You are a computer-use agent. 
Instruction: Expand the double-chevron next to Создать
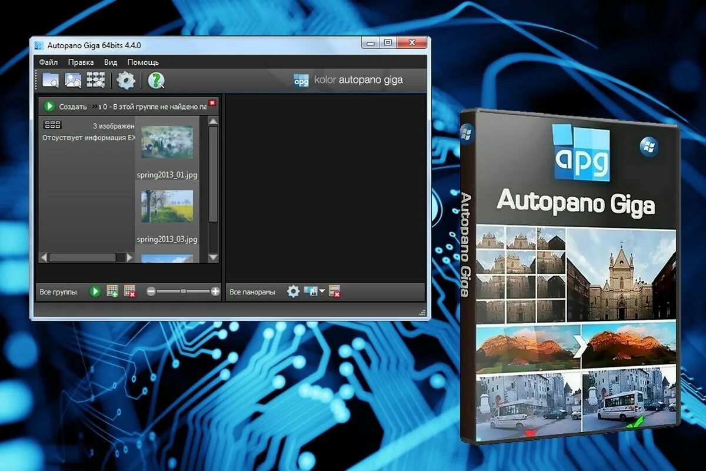coord(95,107)
